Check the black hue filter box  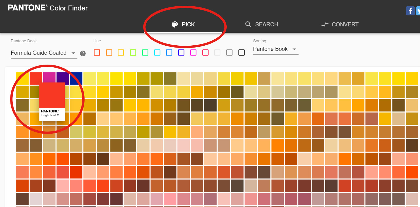[242, 53]
